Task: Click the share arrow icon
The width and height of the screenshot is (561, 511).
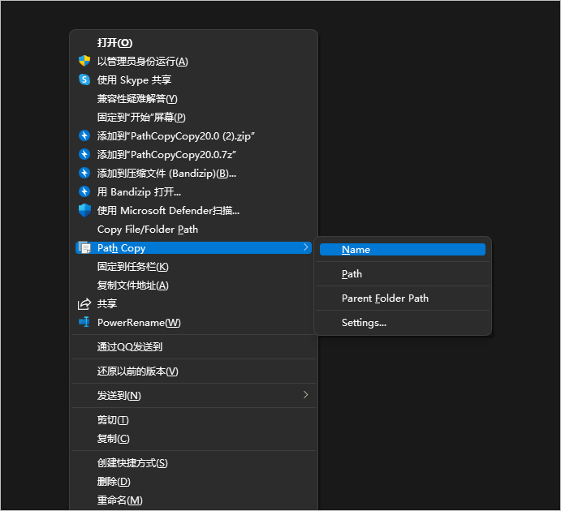Action: click(x=84, y=303)
